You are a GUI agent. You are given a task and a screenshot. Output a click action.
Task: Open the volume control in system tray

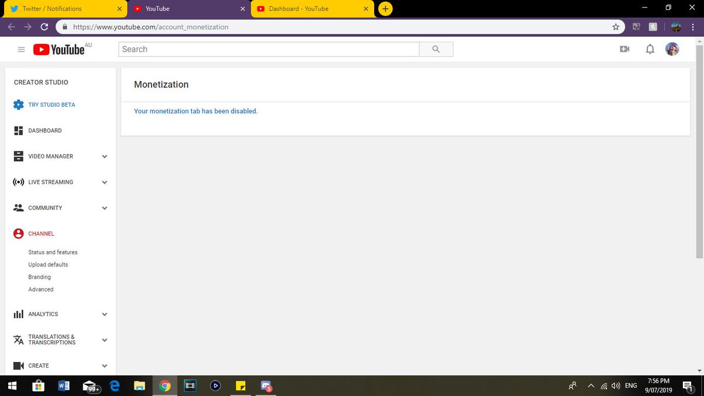[615, 386]
